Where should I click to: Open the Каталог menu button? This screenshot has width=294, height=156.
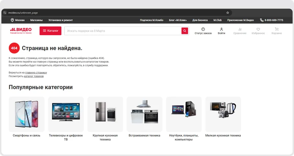[50, 31]
